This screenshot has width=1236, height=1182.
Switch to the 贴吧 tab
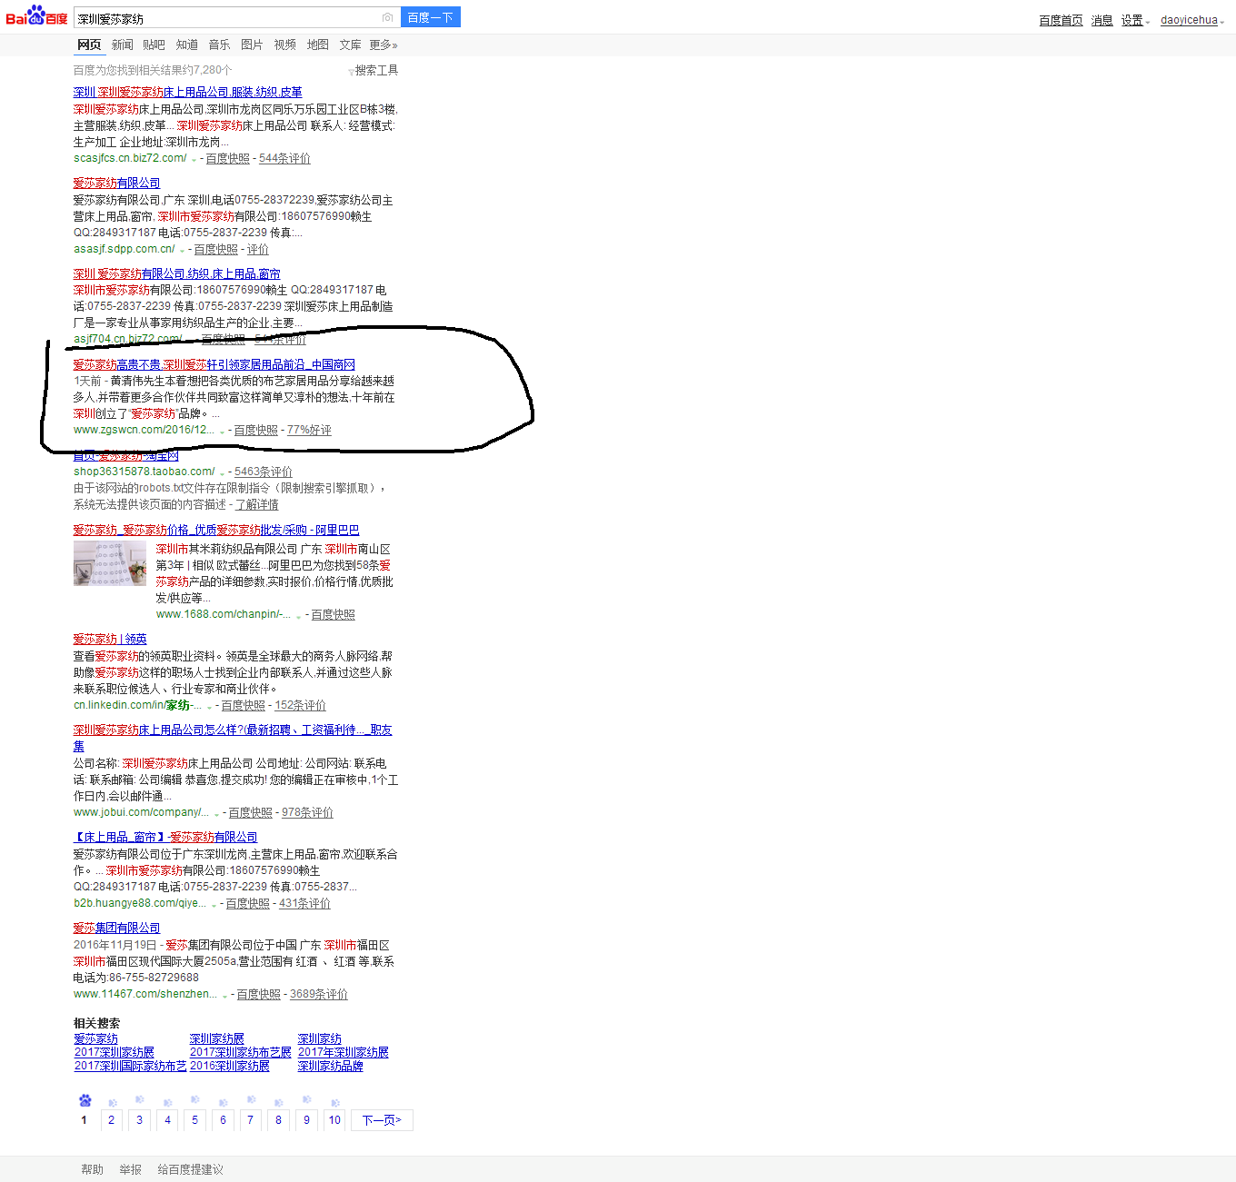pyautogui.click(x=154, y=45)
